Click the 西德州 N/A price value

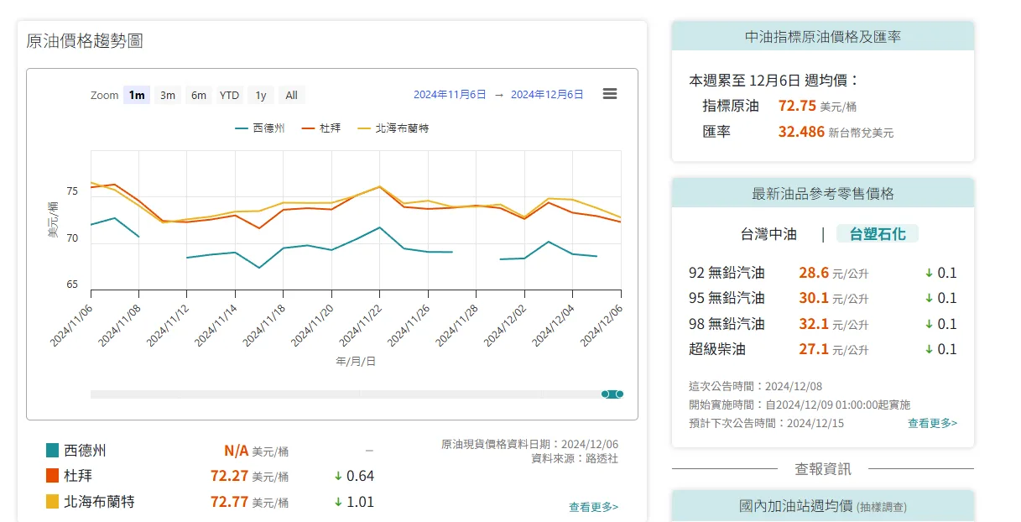point(236,451)
